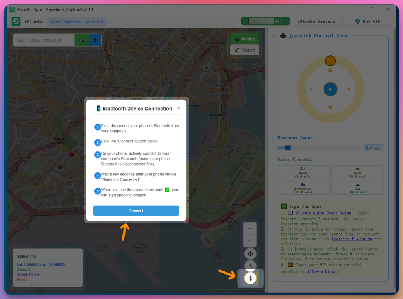The width and height of the screenshot is (403, 299).
Task: Click the joystick icon beside Joystick Control Area
Action: tap(283, 35)
